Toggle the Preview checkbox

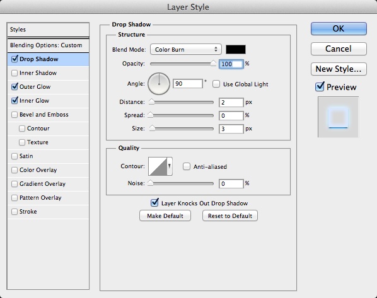pyautogui.click(x=320, y=87)
